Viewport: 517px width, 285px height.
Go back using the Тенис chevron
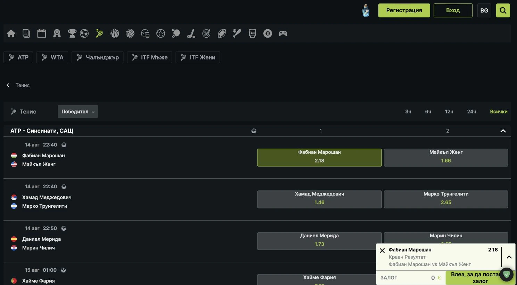(8, 85)
